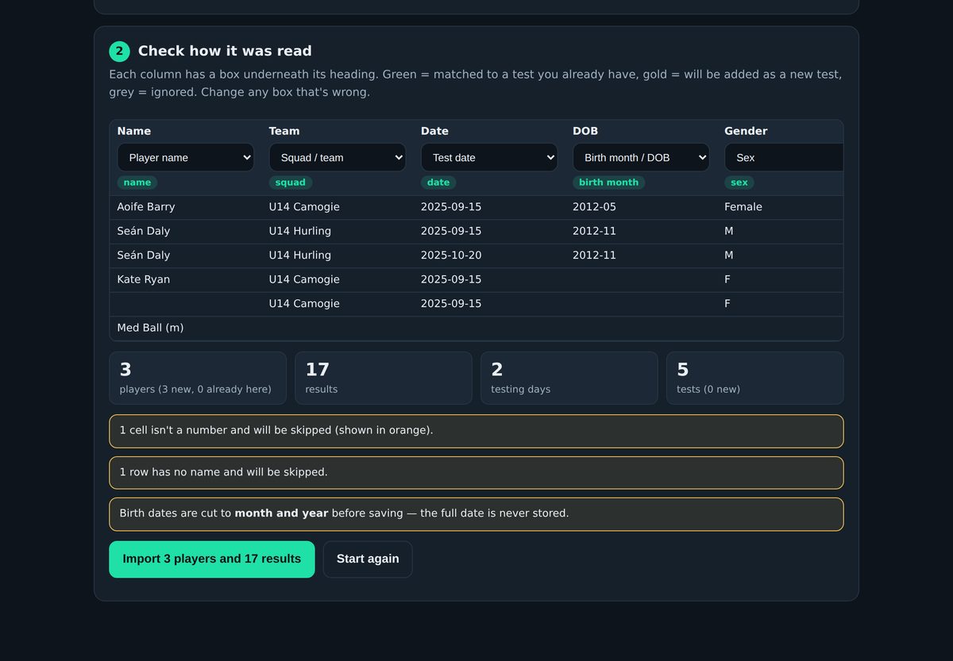Click the 5 tests summary card
The width and height of the screenshot is (953, 661).
coord(755,379)
